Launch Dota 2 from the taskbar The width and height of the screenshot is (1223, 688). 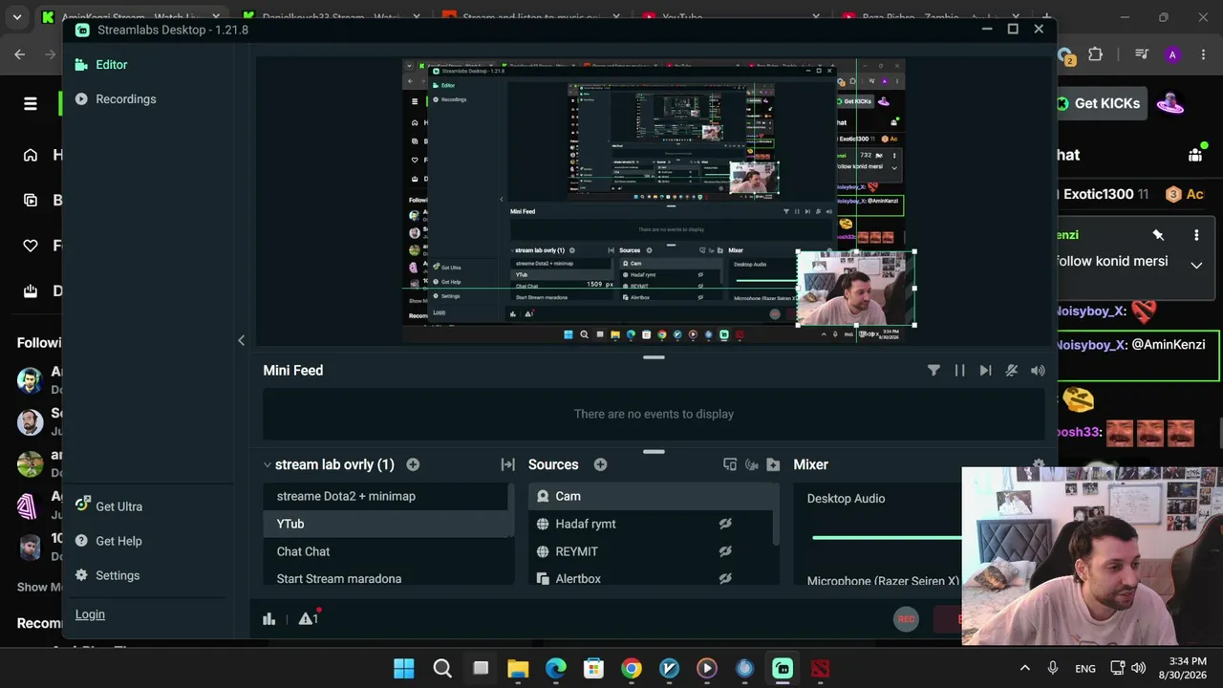click(821, 669)
